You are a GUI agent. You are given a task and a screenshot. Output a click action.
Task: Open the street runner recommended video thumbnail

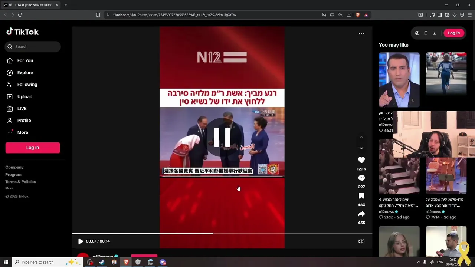click(x=446, y=73)
